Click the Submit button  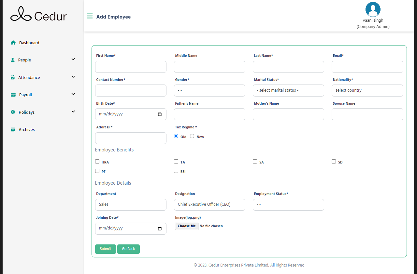[x=105, y=249]
